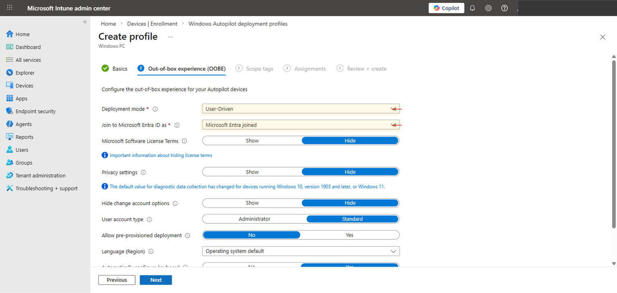
Task: Set Allow pre-provisioned deployment to Yes
Action: pos(349,235)
